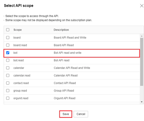
Task: Click the "group.read" scope name
Action: tap(20, 91)
